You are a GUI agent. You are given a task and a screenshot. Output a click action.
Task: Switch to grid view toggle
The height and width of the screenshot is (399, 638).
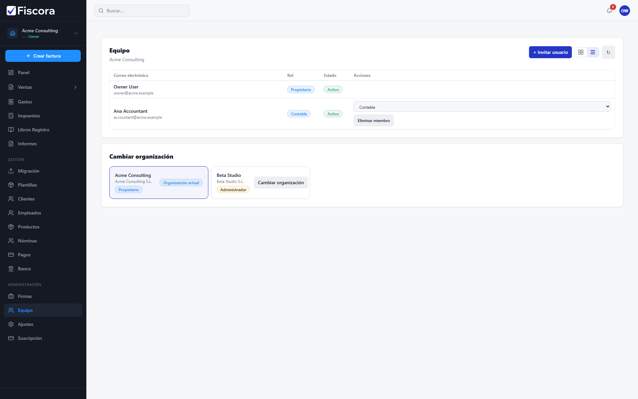581,52
